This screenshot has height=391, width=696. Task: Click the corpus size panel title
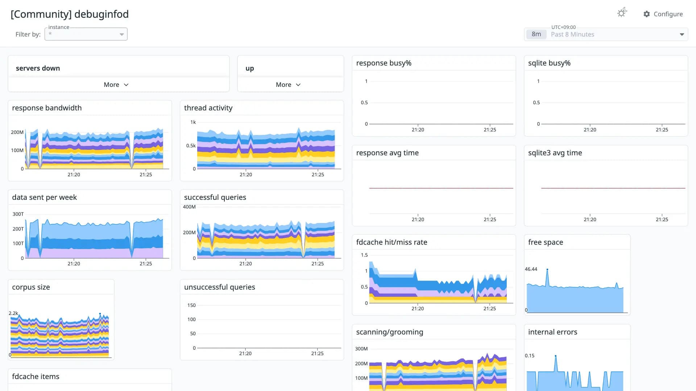pyautogui.click(x=31, y=287)
